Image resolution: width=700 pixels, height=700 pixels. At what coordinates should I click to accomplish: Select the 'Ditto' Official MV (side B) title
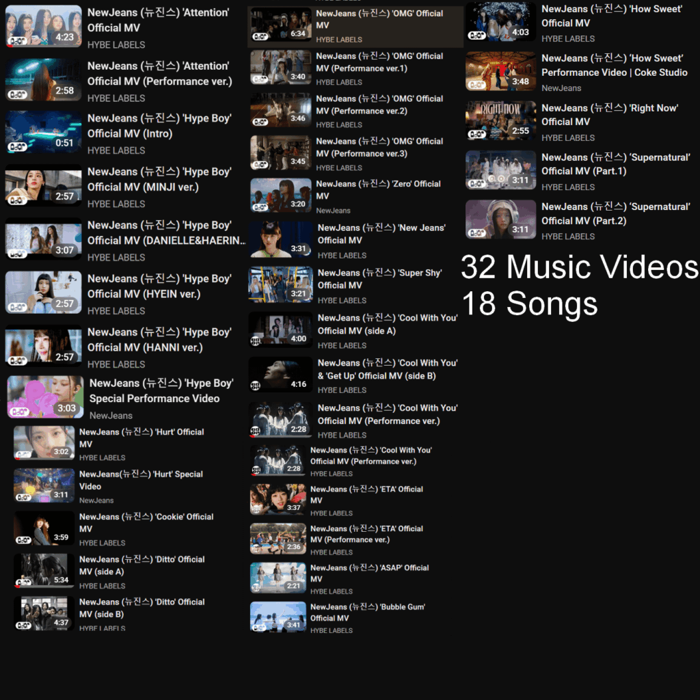[142, 608]
